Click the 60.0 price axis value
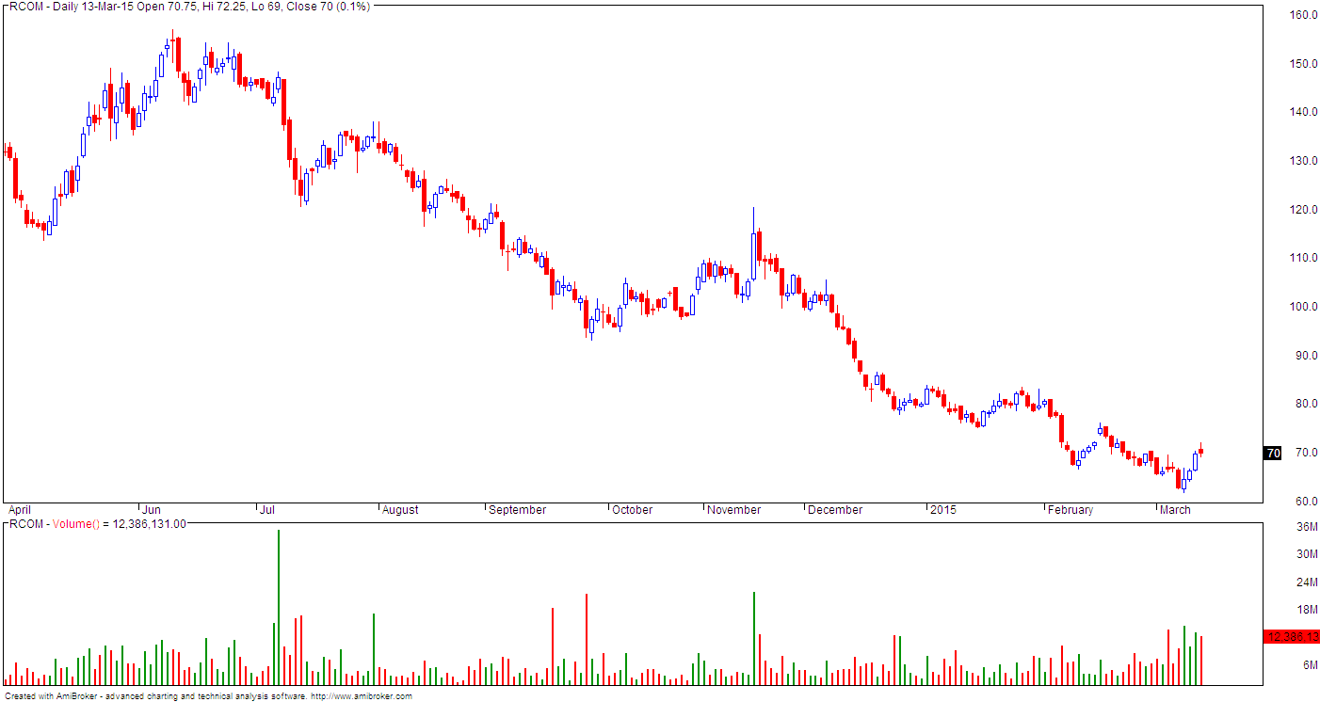 [1306, 502]
